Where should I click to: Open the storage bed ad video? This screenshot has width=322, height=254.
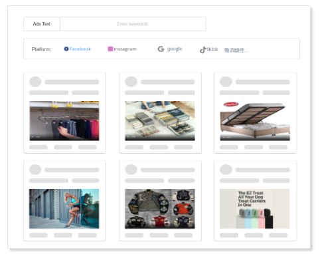click(255, 121)
